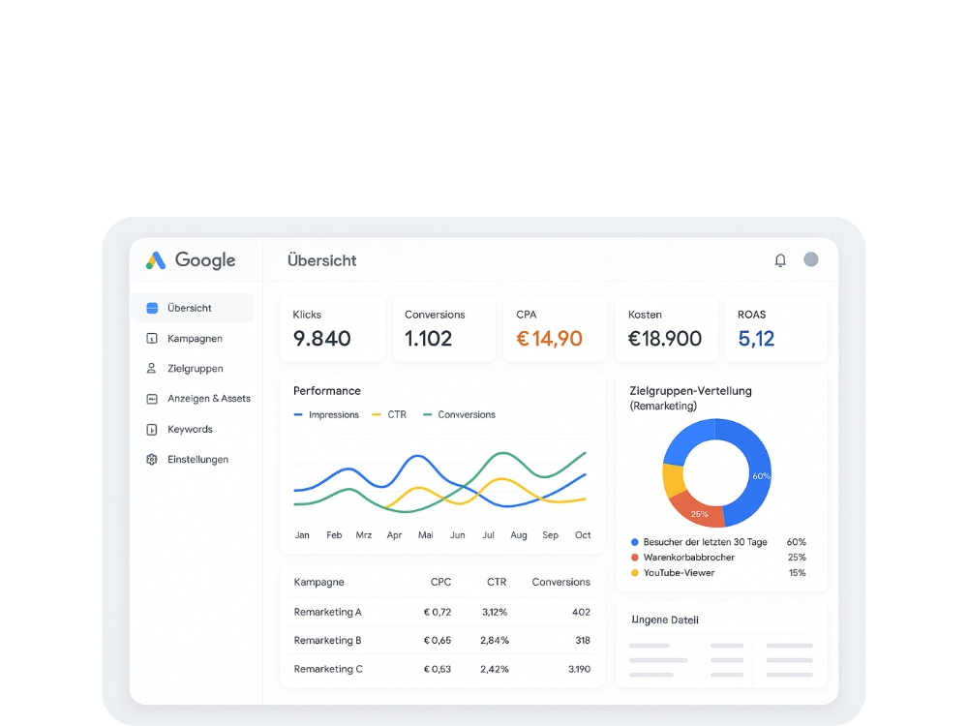Open Anzeigen & Assets via its sidebar icon

pyautogui.click(x=151, y=398)
